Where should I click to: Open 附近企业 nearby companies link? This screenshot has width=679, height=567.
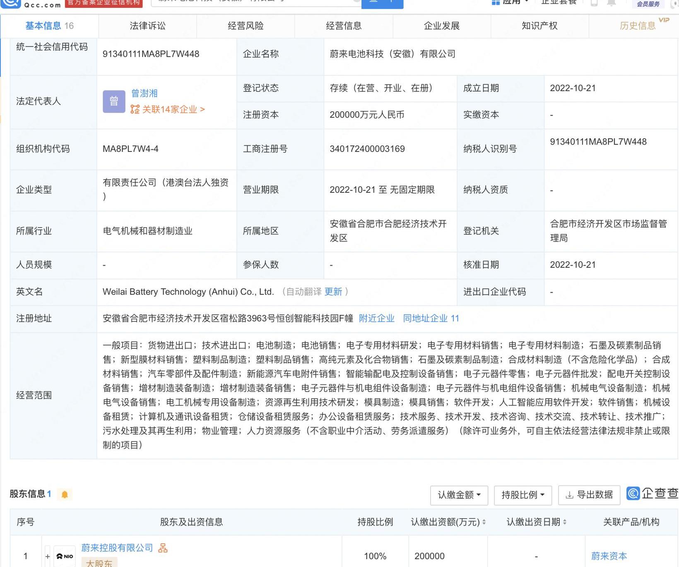point(377,318)
